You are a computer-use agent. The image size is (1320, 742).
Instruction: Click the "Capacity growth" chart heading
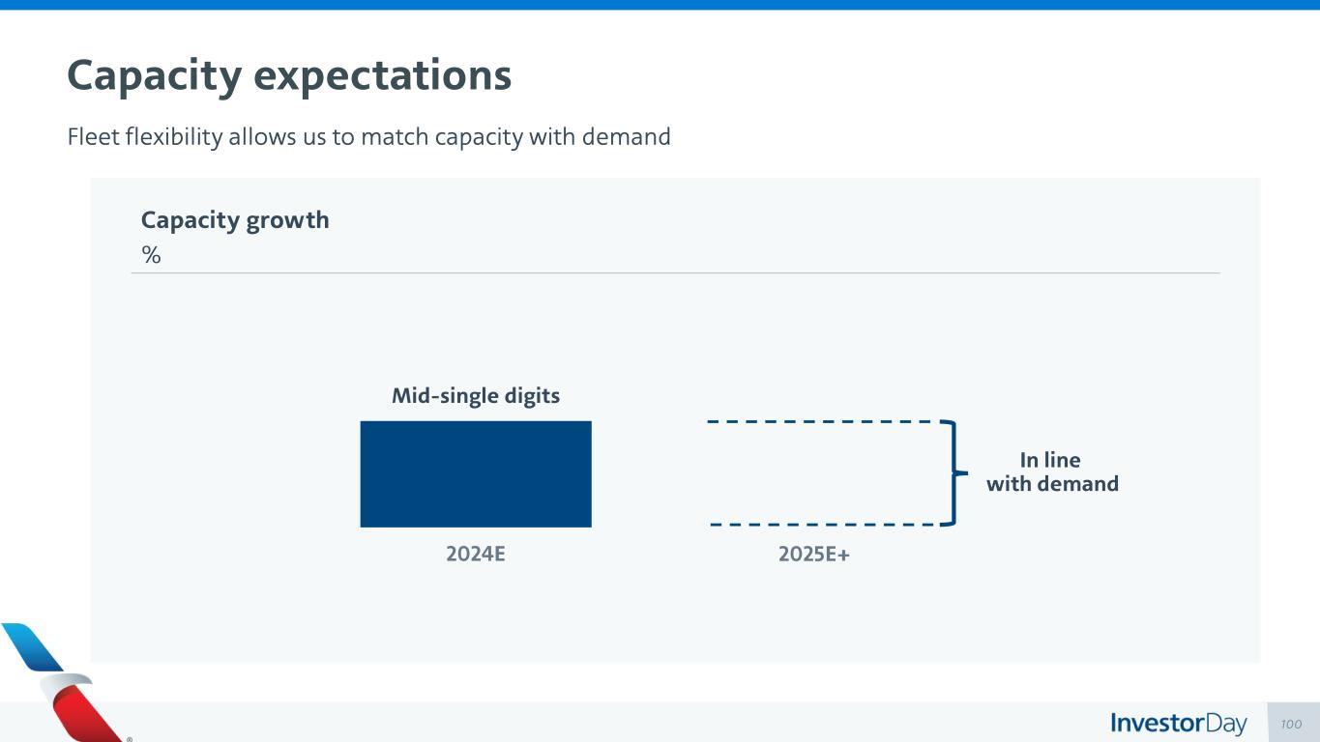click(235, 220)
